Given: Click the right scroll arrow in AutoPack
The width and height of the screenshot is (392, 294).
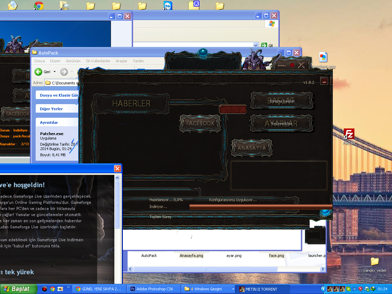Looking at the screenshot, I should pyautogui.click(x=323, y=269).
